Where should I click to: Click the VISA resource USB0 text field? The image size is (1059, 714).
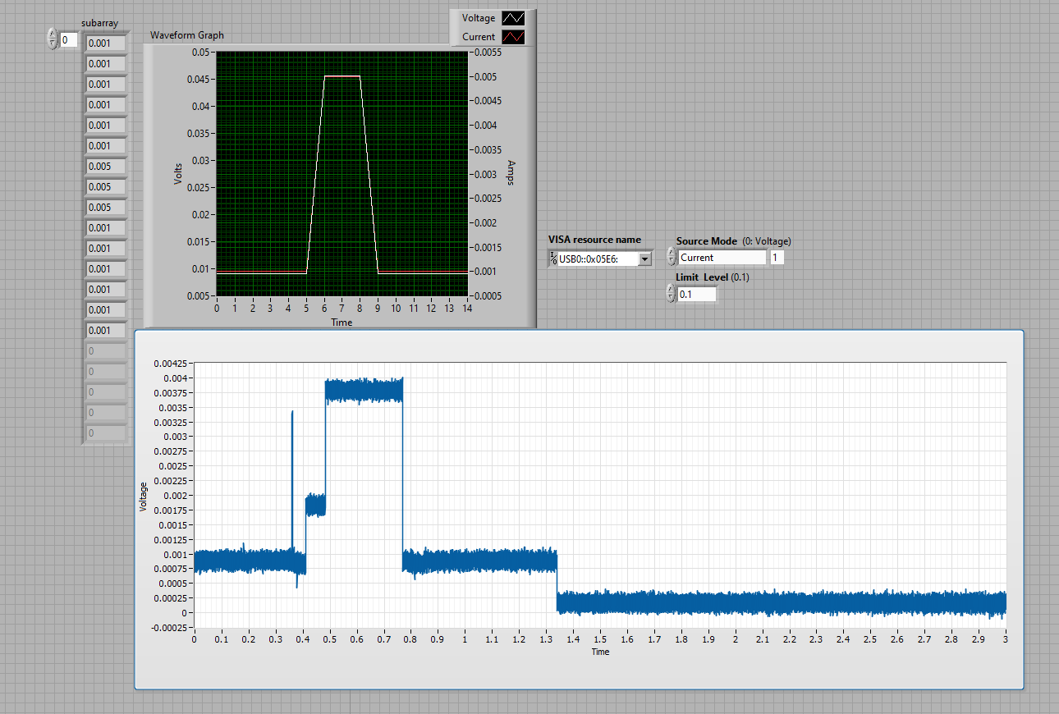coord(597,259)
